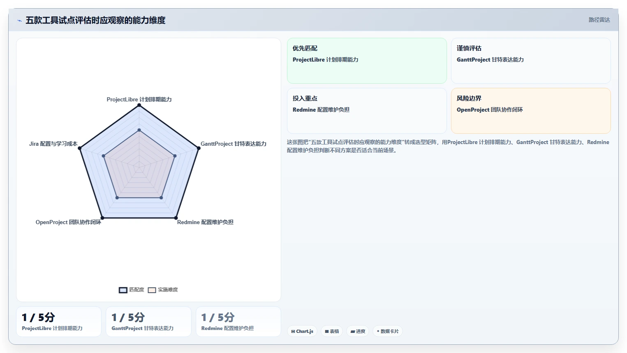Screen dimensions: 627x353
Task: Click the ProjectLibre 计划排期能力 radar axis label
Action: point(139,99)
